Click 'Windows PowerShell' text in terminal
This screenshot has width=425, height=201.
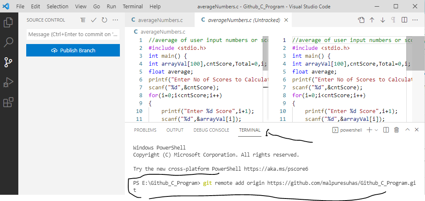click(x=159, y=148)
